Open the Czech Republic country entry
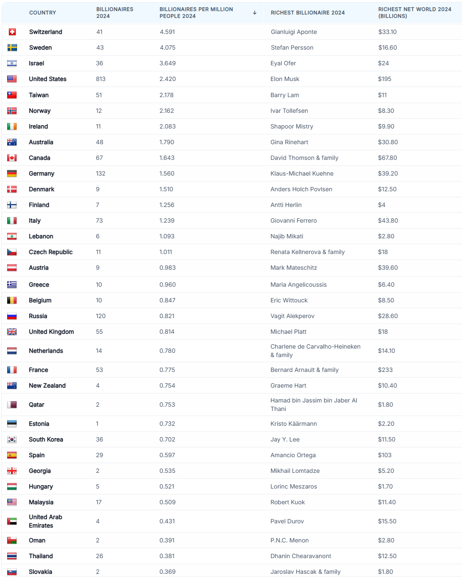This screenshot has height=581, width=462. coord(51,252)
